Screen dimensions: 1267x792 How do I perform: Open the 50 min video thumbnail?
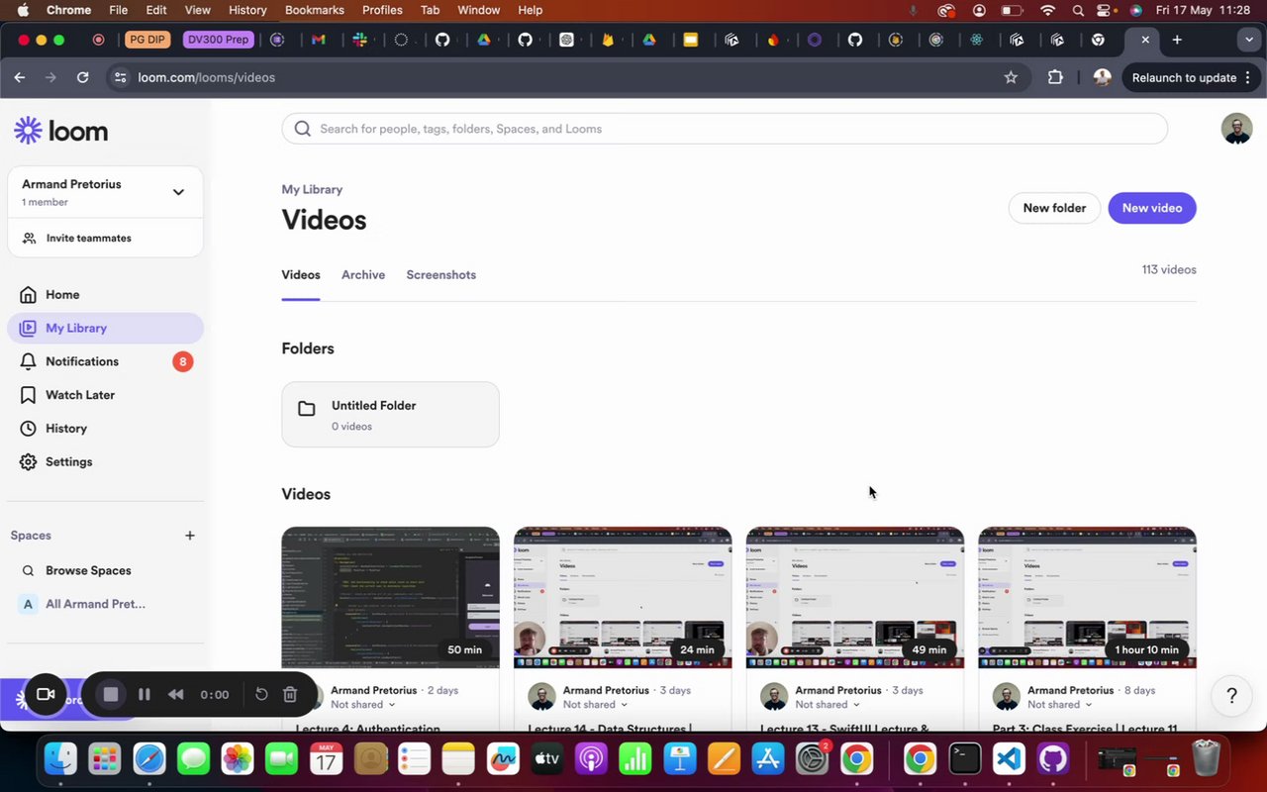(x=390, y=598)
